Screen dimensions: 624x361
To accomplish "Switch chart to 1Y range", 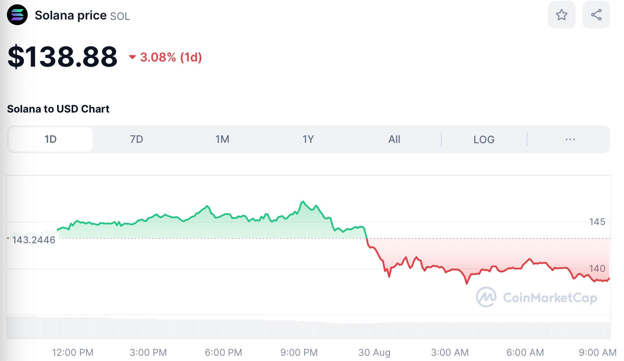I will click(308, 139).
